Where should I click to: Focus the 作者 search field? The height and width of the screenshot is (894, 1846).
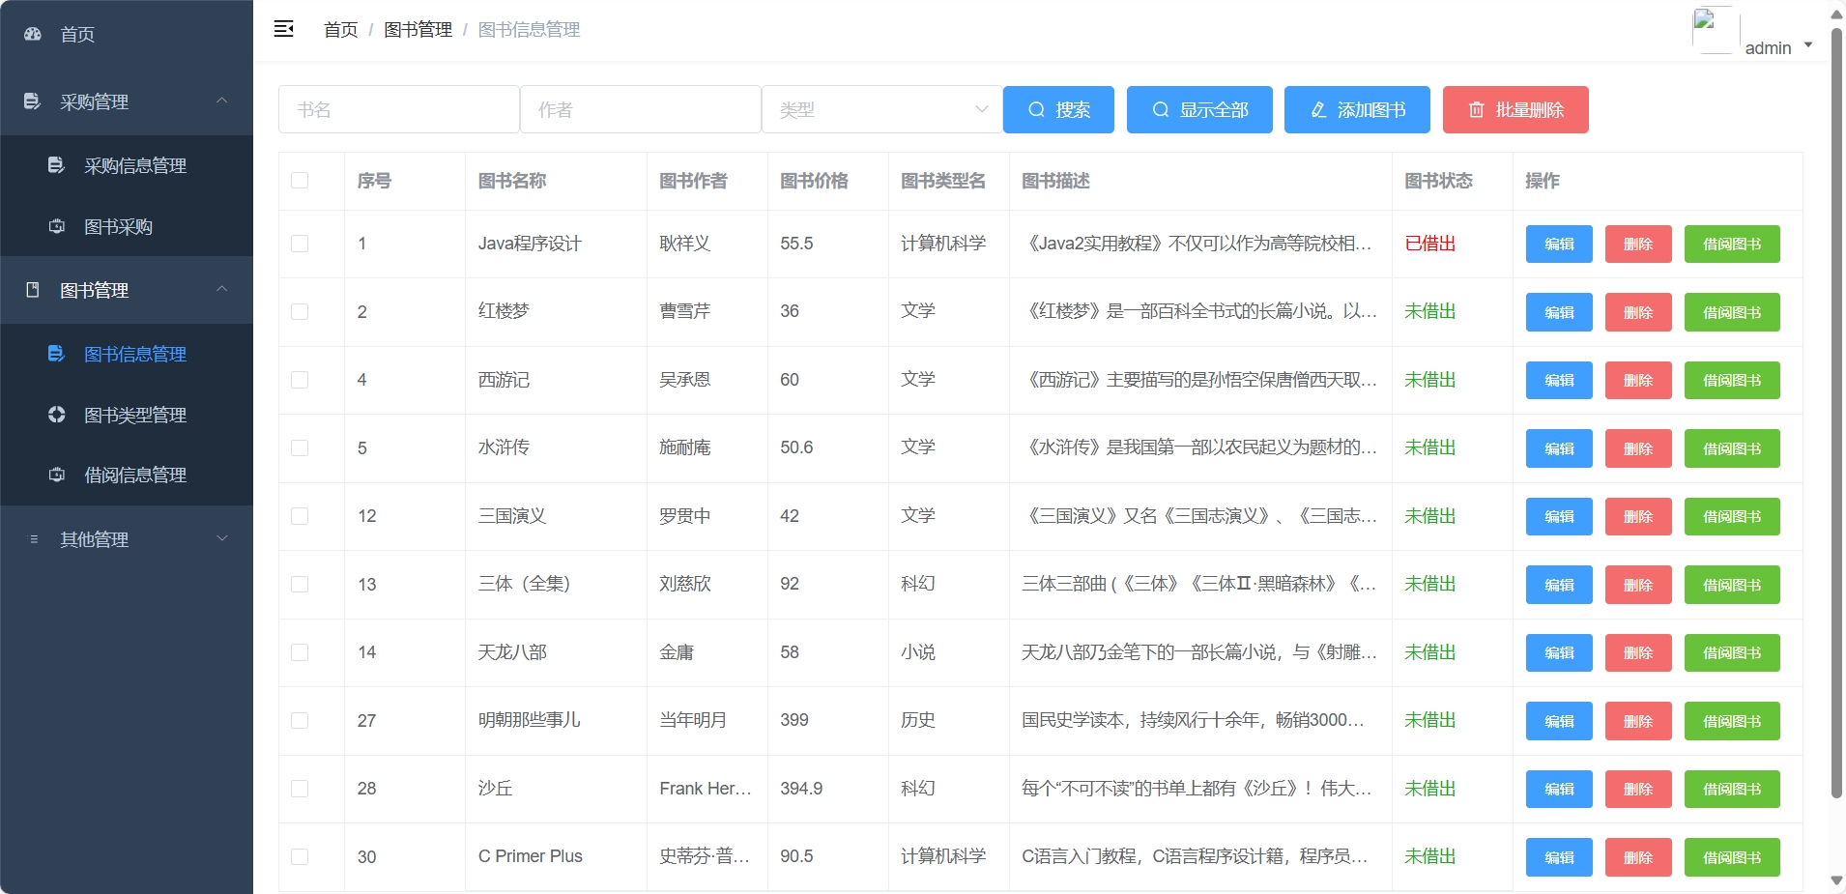coord(641,109)
